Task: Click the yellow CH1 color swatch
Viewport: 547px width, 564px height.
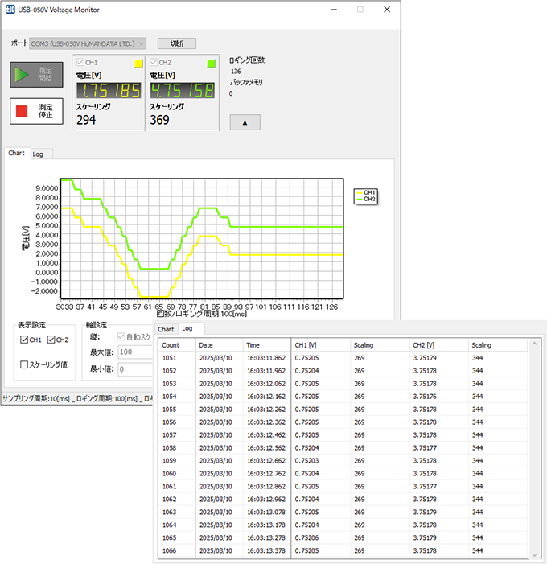Action: [x=138, y=64]
